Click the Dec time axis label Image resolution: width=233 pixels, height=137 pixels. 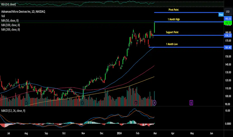(101, 133)
